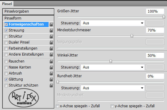Image resolution: width=167 pixels, height=110 pixels.
Task: Enable the Struktur checkbox
Action: point(6,36)
